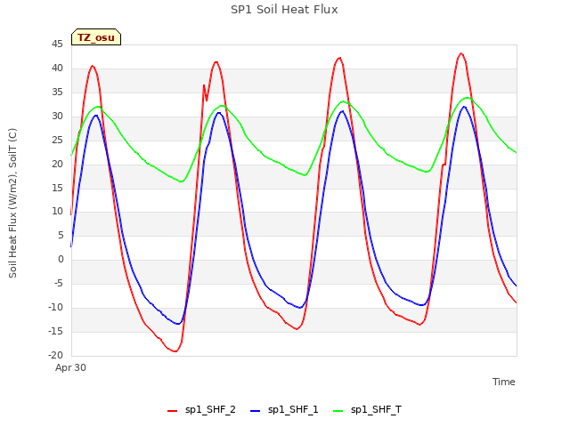Viewport: 570px width, 427px height.
Task: Click the green sp1_SHF_T legend swatch
Action: point(338,411)
